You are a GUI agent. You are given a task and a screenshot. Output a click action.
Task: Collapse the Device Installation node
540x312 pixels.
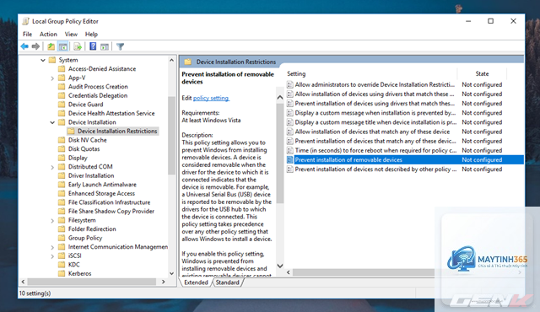tap(52, 122)
